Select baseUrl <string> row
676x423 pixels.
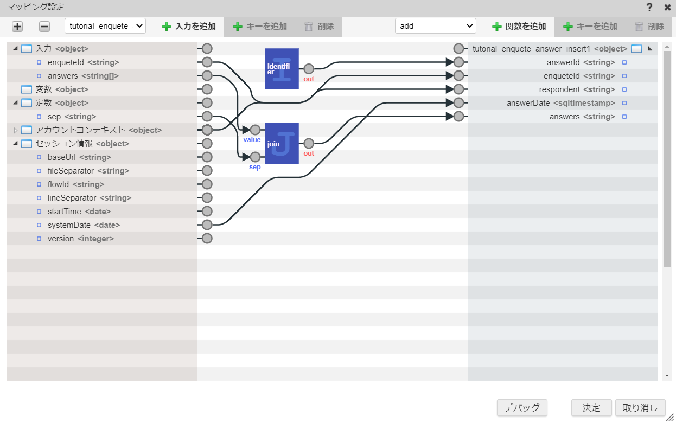(x=102, y=157)
